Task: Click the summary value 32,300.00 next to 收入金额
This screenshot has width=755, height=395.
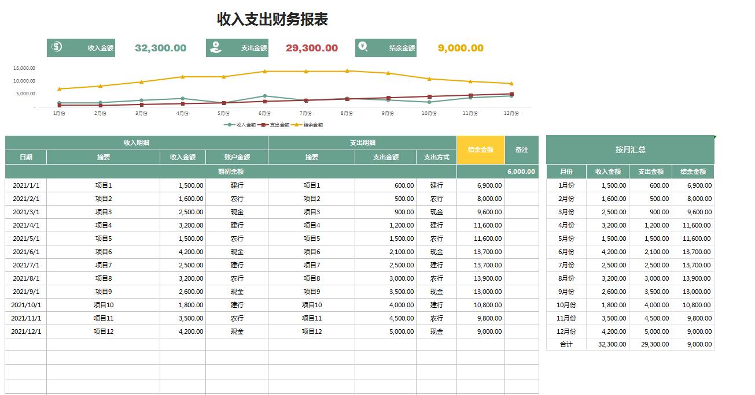Action: [x=160, y=49]
